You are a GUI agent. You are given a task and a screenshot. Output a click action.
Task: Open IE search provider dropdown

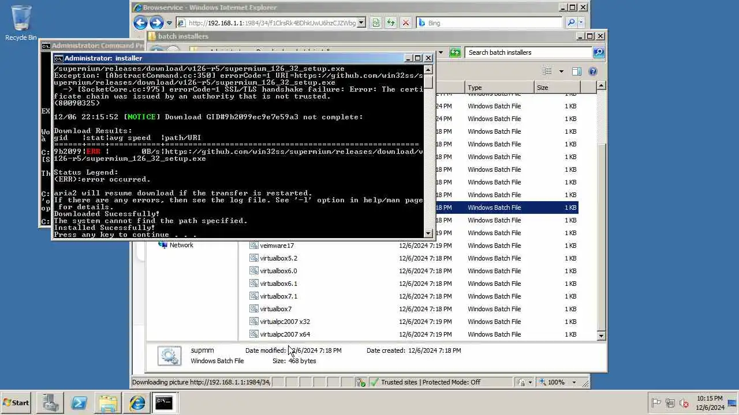(x=581, y=23)
